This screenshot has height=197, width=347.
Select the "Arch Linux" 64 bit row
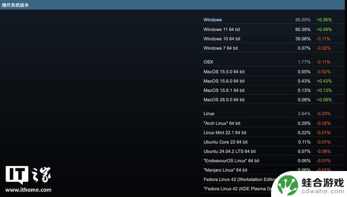273,123
